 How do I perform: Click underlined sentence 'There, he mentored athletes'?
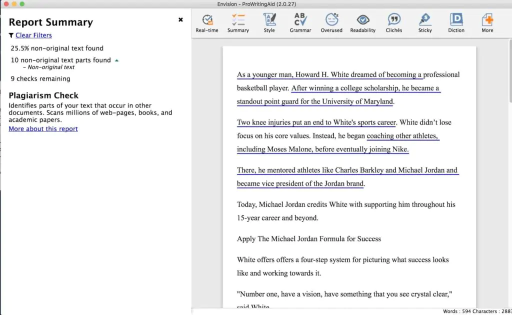point(347,176)
